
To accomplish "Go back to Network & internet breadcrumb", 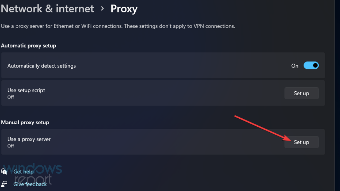I will click(47, 9).
